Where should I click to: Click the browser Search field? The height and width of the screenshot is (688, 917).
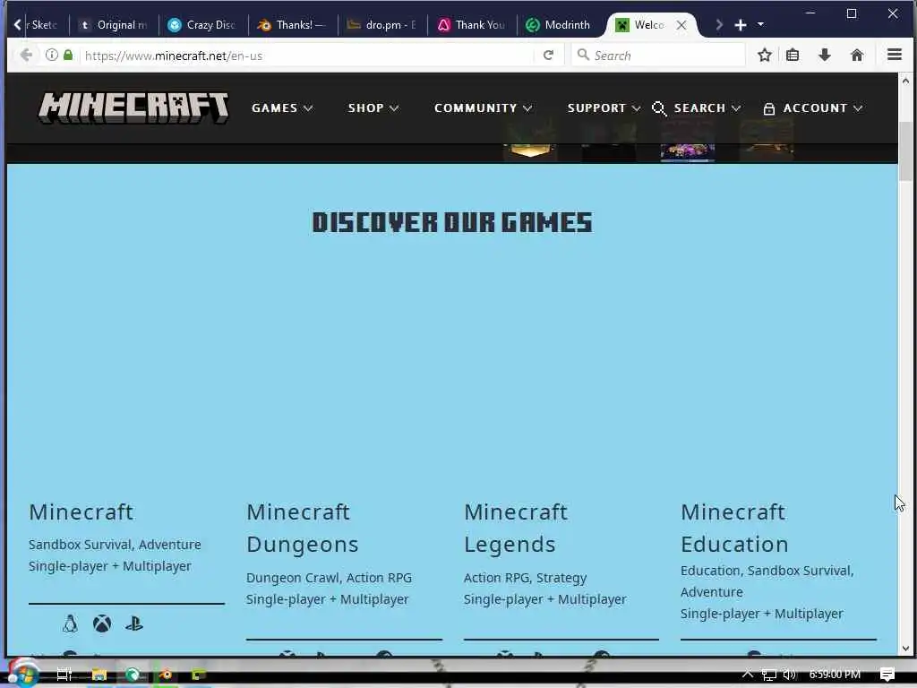[x=658, y=56]
